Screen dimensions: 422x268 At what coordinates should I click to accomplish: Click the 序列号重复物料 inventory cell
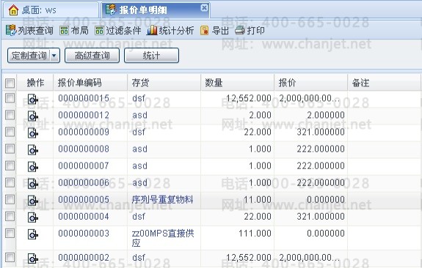click(162, 199)
